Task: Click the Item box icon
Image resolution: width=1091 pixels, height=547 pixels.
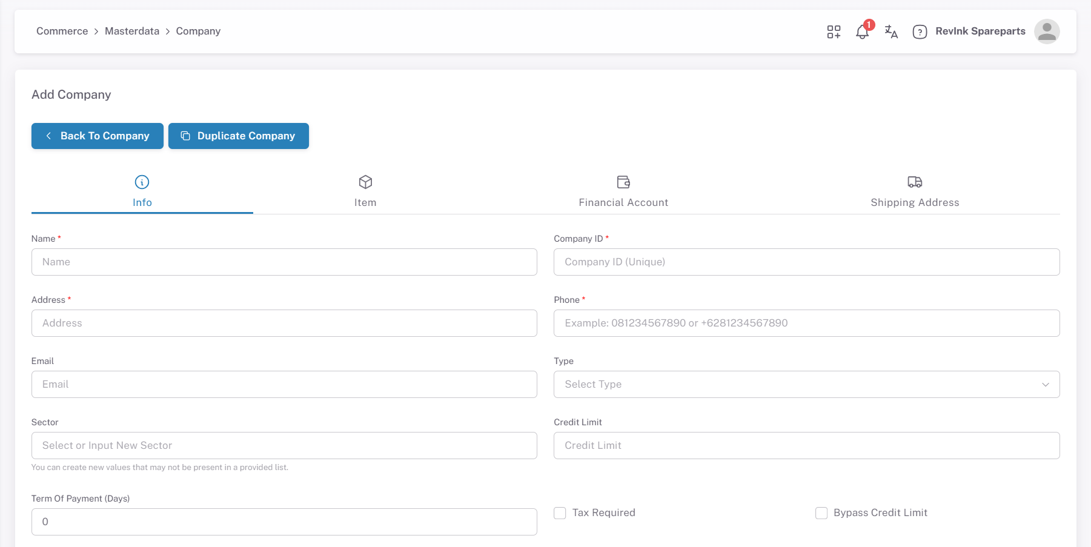Action: click(x=365, y=182)
